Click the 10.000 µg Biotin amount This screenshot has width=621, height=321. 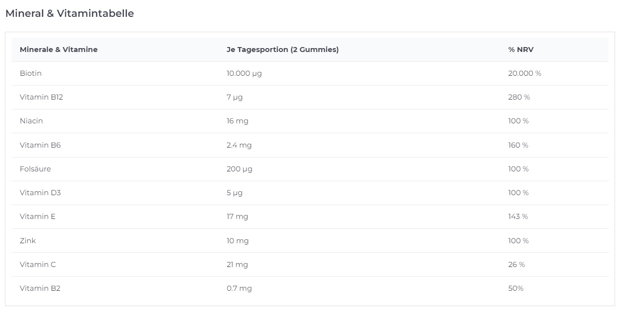244,73
